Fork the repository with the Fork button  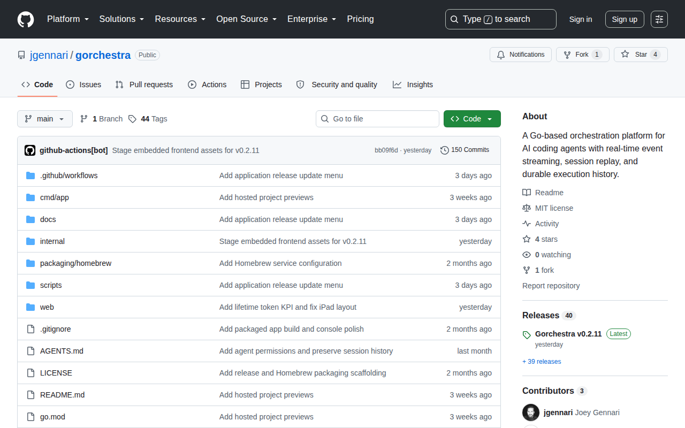pos(582,55)
